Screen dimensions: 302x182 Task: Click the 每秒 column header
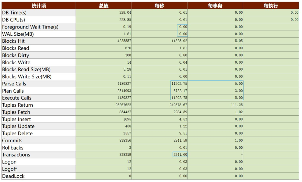pyautogui.click(x=159, y=6)
